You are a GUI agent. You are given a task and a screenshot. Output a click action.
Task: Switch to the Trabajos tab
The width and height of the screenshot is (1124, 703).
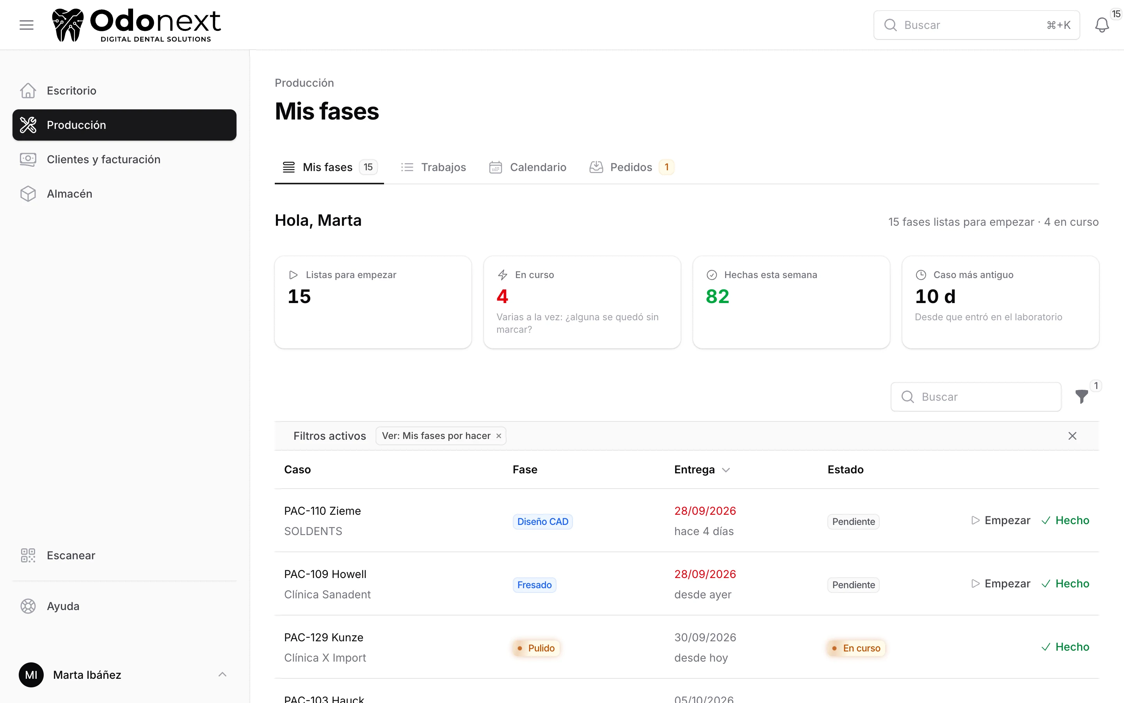433,168
